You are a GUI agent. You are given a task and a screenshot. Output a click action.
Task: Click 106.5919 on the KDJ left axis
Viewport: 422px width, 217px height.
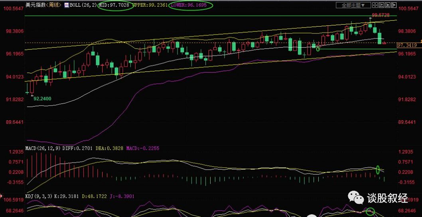pyautogui.click(x=13, y=200)
